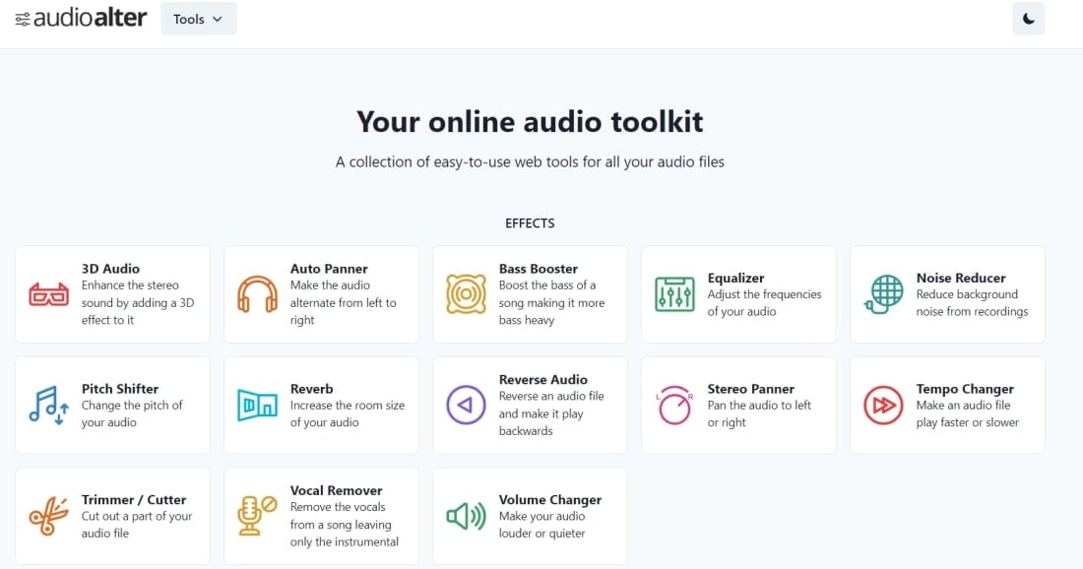The width and height of the screenshot is (1083, 569).
Task: Open the Volume Changer tool title
Action: click(x=549, y=499)
